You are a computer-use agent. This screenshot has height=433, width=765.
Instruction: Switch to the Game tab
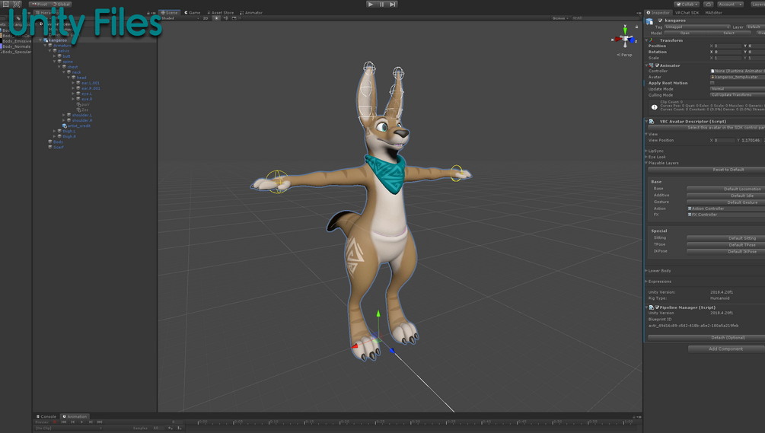(x=193, y=13)
